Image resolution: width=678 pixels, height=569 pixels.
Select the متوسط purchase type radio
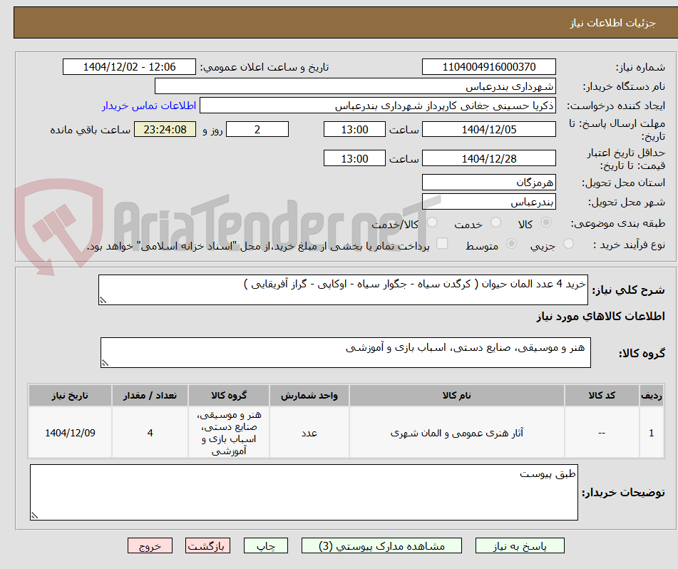[511, 244]
